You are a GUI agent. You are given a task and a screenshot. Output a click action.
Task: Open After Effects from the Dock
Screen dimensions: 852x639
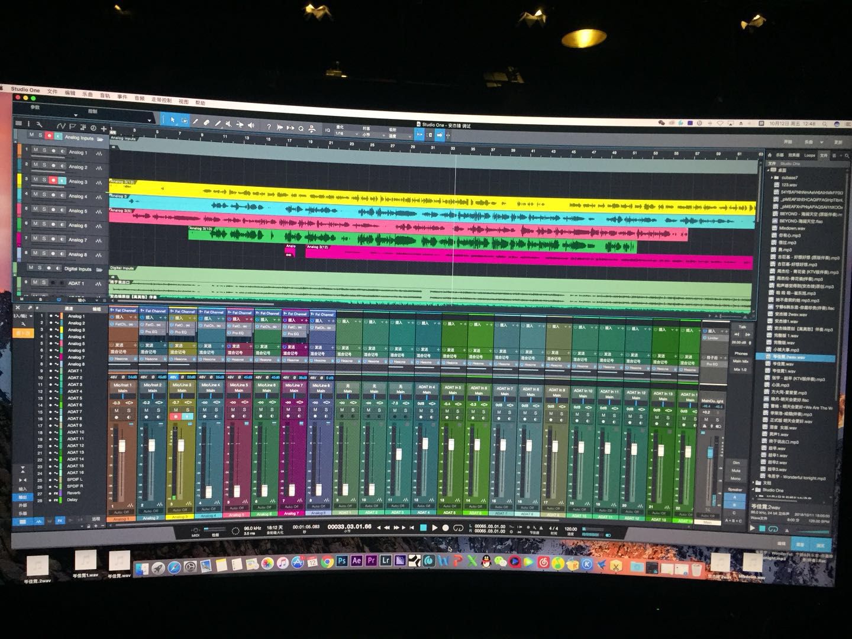(356, 560)
